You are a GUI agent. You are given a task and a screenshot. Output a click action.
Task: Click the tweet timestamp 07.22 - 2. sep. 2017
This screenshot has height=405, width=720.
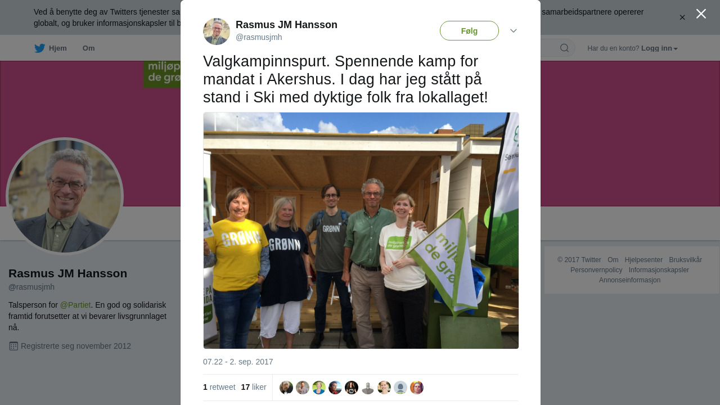pos(238,362)
